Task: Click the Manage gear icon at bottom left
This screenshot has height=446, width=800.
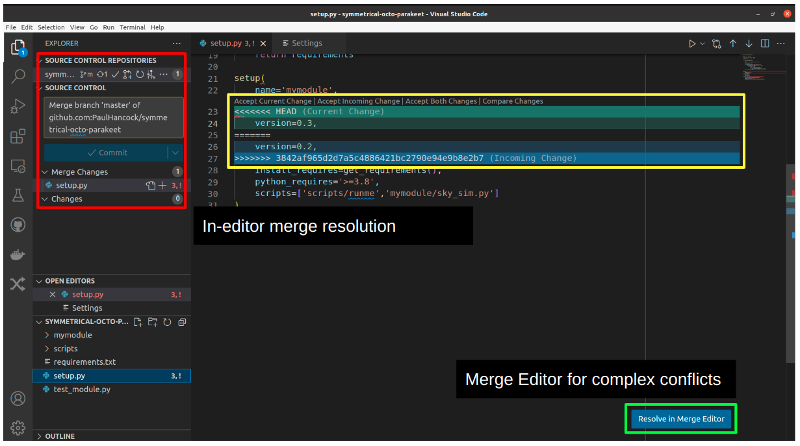Action: [18, 427]
